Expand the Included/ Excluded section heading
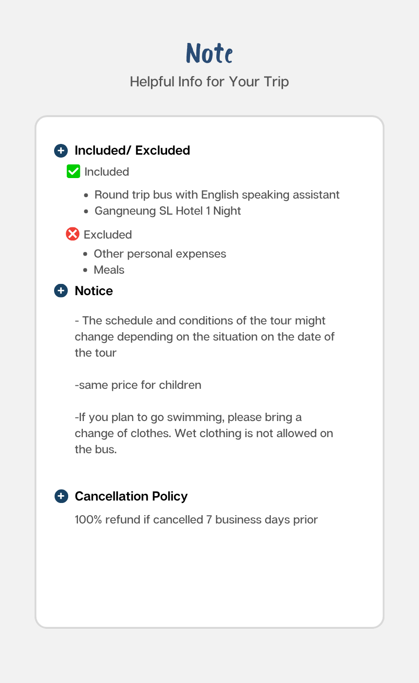419x683 pixels. [x=132, y=151]
